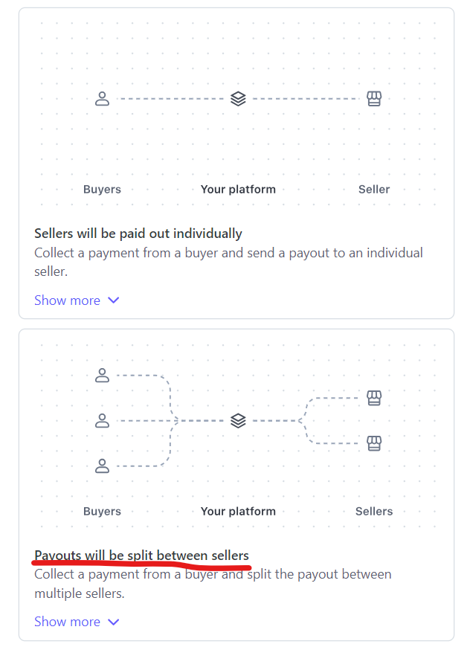Select "Sellers will be paid out individually" heading
Screen dimensions: 470x647
(x=138, y=234)
